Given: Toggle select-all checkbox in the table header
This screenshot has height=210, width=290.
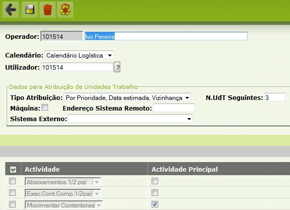Looking at the screenshot, I should point(13,169).
